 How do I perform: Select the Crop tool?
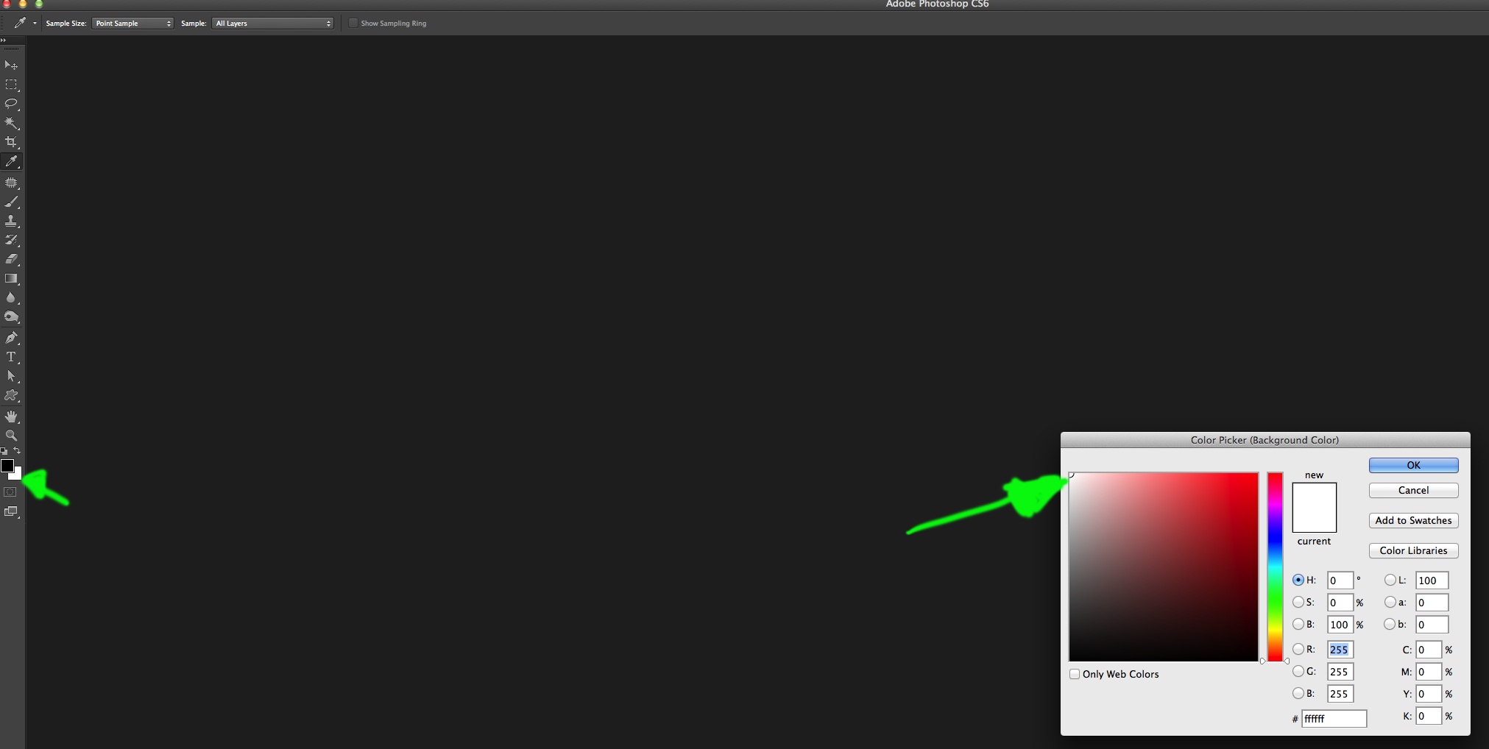(x=12, y=142)
